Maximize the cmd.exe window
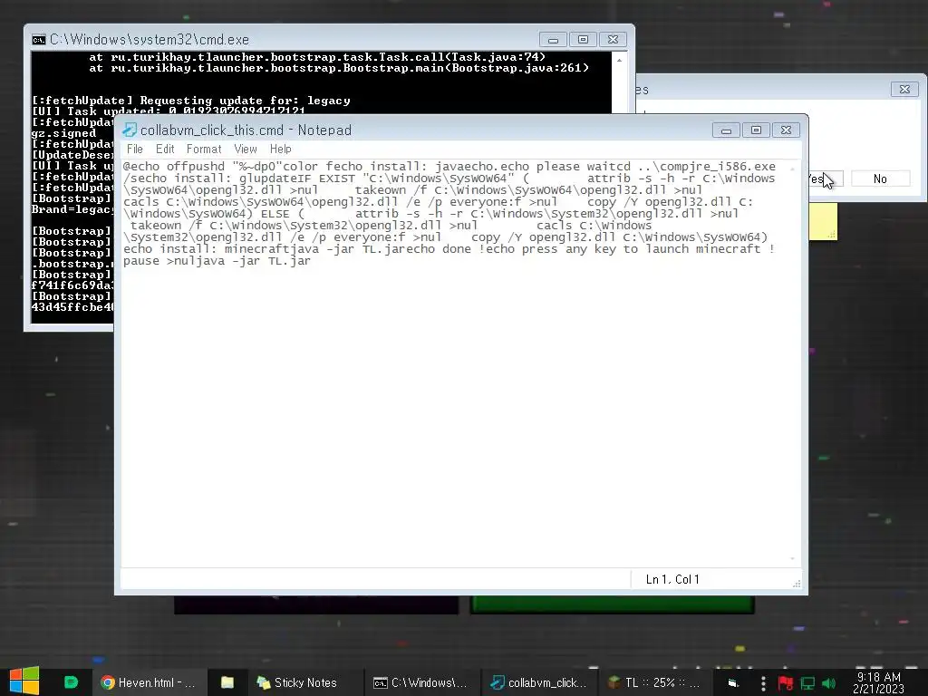928x696 pixels. (583, 40)
